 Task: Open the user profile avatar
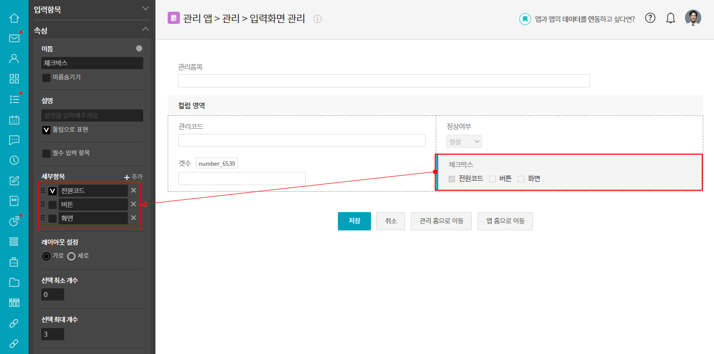point(693,18)
